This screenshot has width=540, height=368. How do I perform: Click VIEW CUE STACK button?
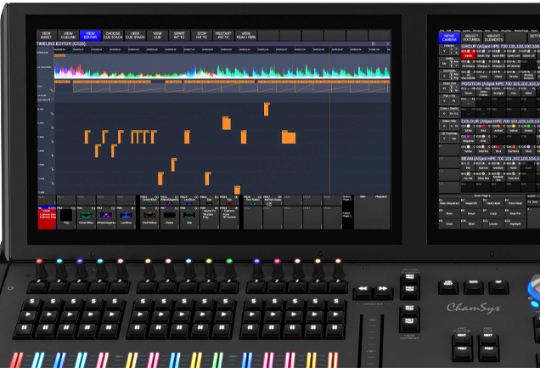point(134,36)
